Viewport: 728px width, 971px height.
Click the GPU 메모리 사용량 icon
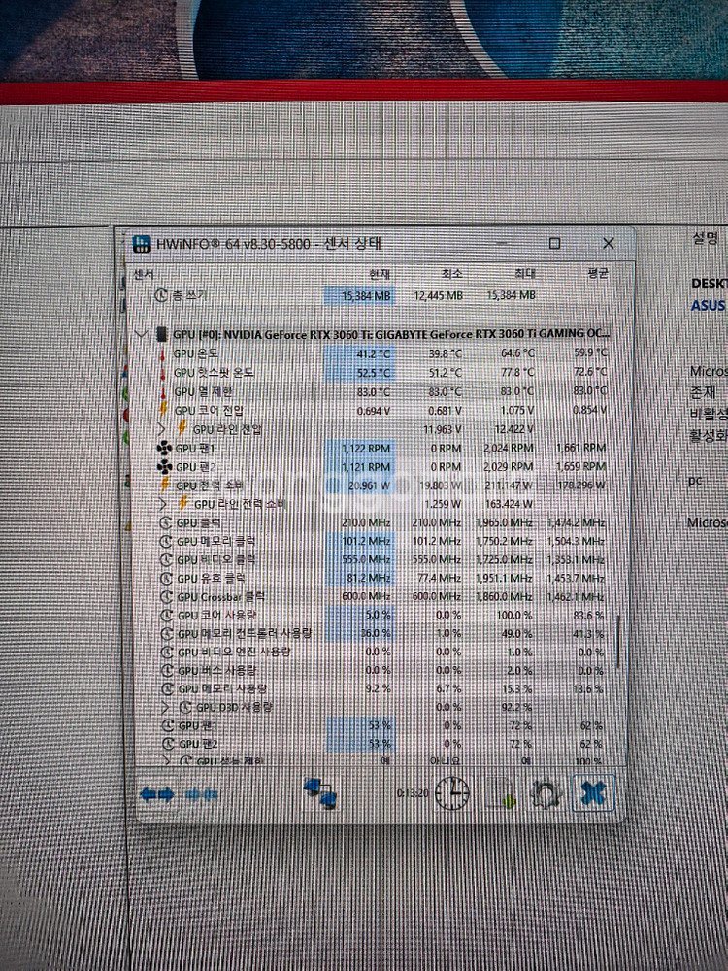[167, 689]
